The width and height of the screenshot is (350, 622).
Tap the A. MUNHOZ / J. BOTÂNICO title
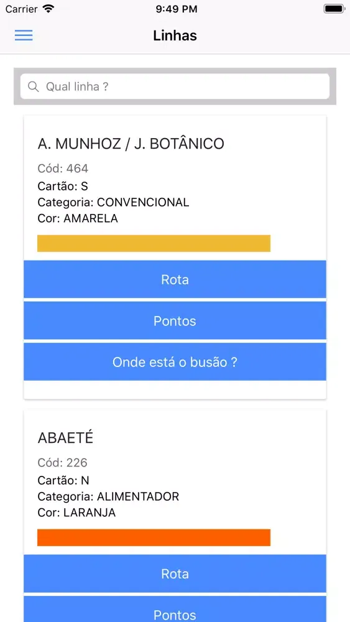click(x=131, y=144)
